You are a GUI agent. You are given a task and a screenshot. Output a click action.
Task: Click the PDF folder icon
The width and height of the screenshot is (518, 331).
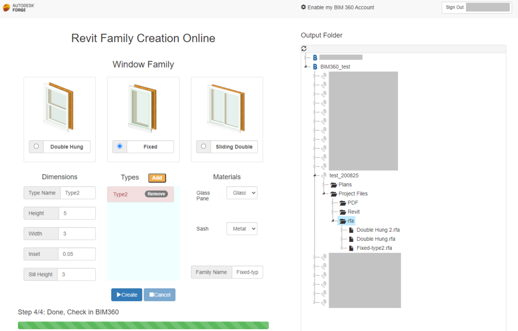(x=343, y=203)
